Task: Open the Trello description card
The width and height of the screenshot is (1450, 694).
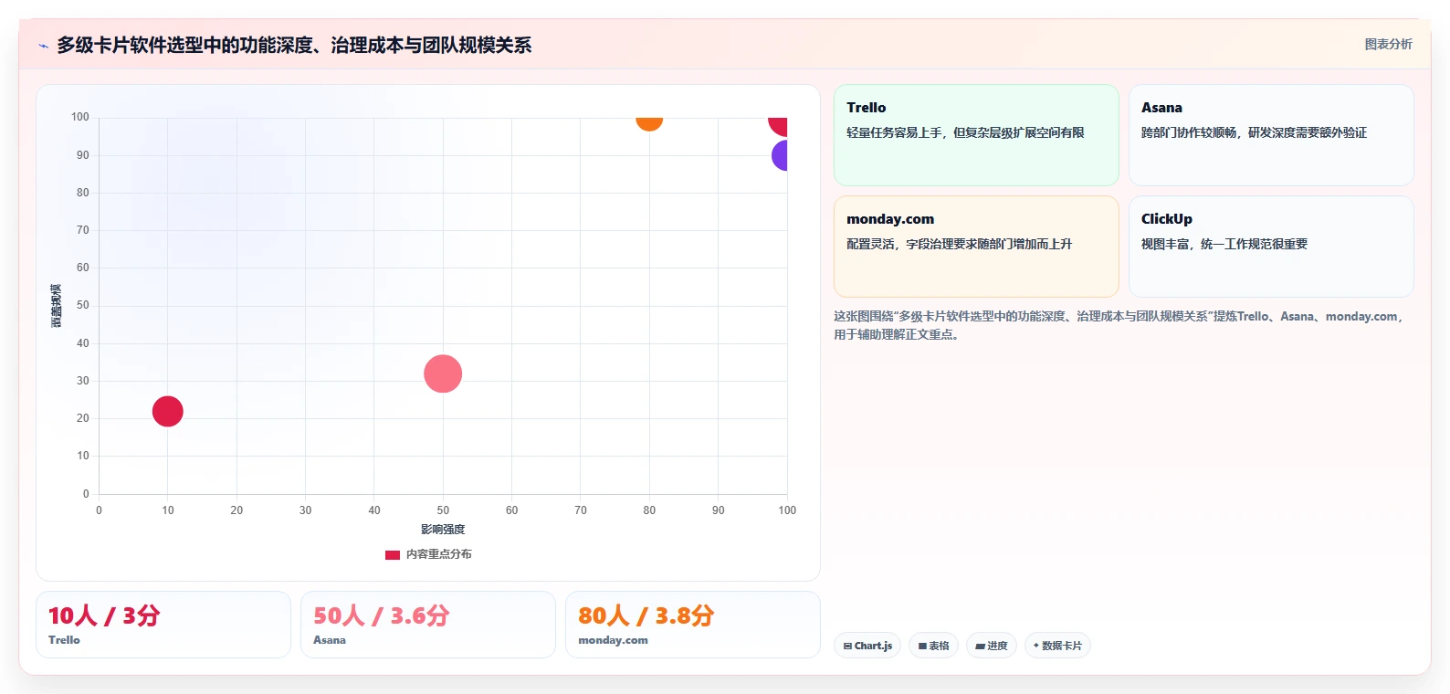Action: pyautogui.click(x=976, y=135)
